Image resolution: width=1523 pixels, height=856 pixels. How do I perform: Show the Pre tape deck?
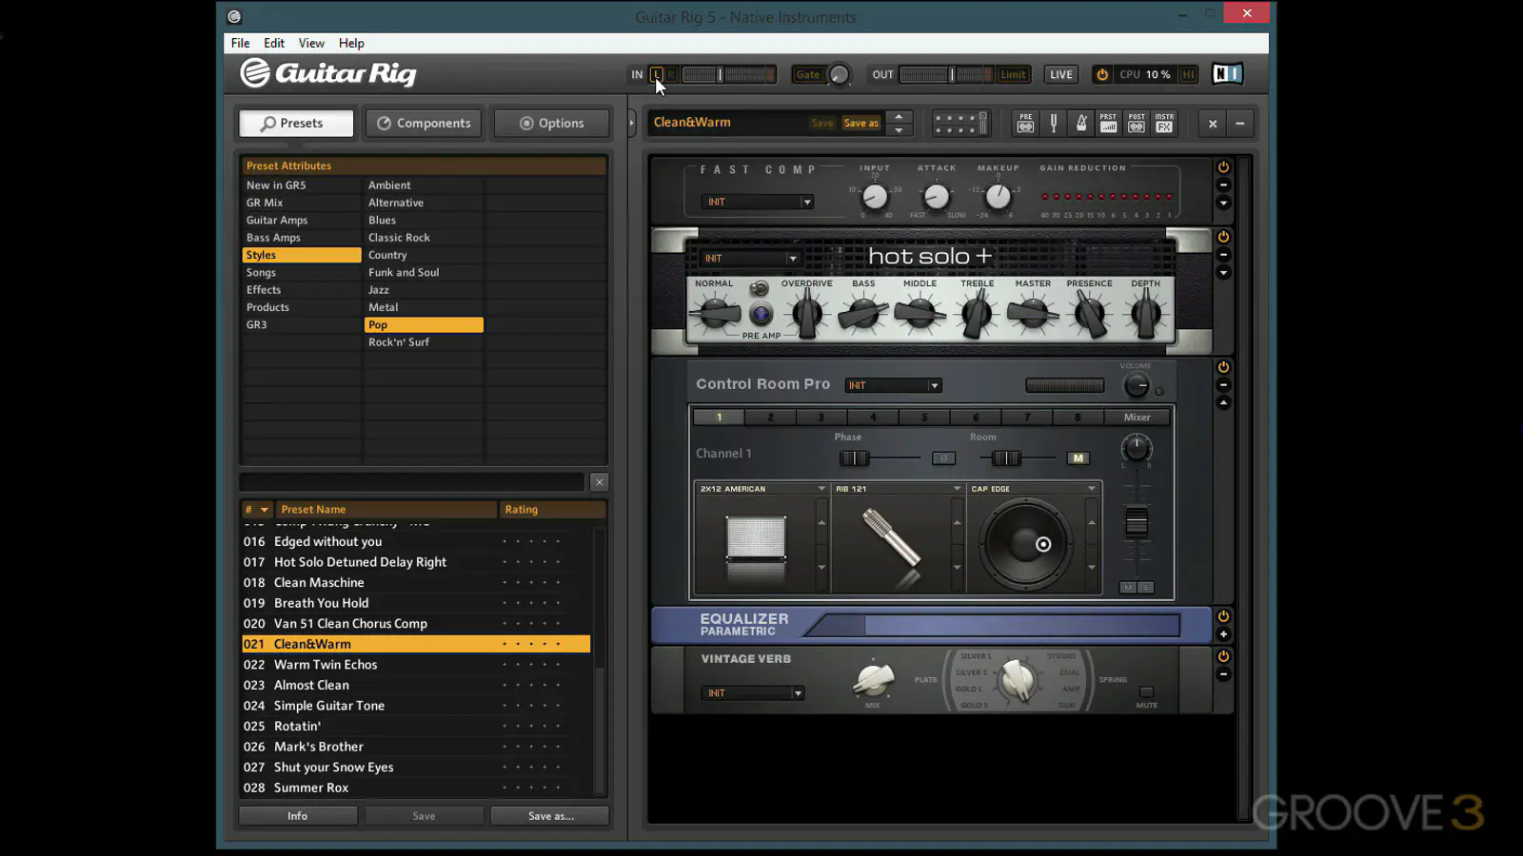tap(1025, 124)
